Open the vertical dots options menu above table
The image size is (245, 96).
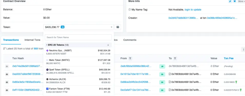[x=243, y=50]
